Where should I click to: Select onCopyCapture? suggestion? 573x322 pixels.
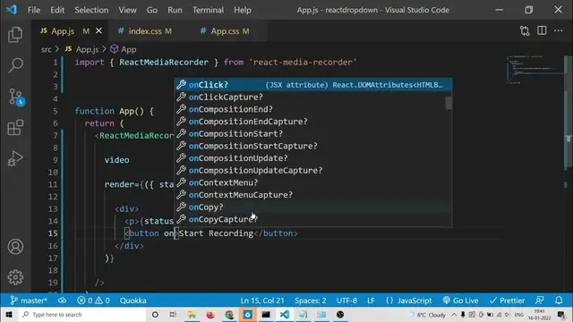[x=312, y=219]
